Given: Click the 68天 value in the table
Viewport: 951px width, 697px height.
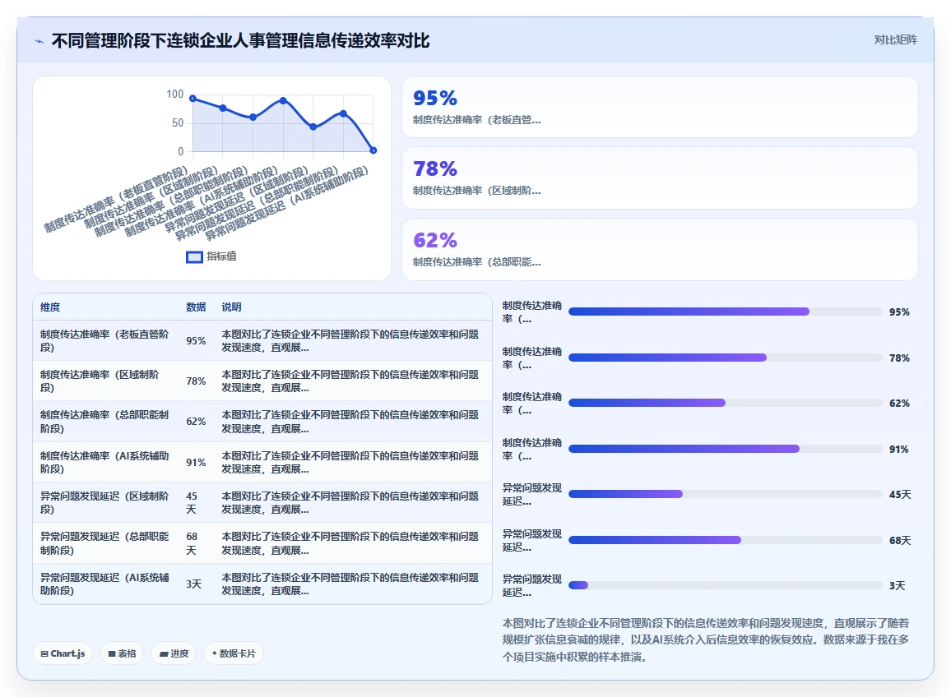Looking at the screenshot, I should pyautogui.click(x=192, y=543).
